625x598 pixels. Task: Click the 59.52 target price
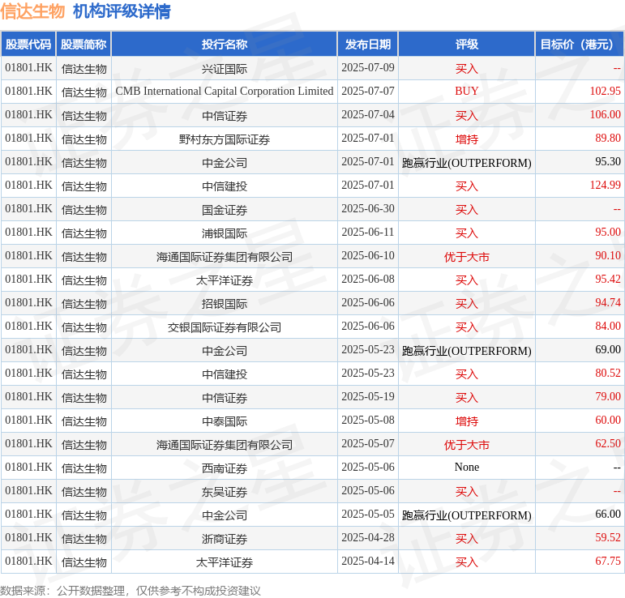coord(608,538)
